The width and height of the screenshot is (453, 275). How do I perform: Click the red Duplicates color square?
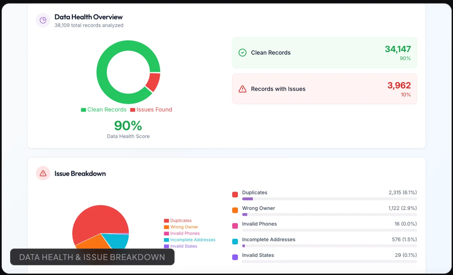click(235, 195)
